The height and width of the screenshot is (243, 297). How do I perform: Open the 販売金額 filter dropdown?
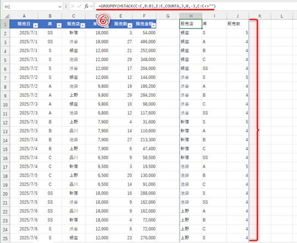[153, 25]
